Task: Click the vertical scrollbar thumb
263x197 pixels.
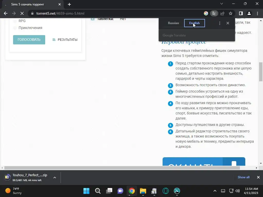Action: [261, 72]
